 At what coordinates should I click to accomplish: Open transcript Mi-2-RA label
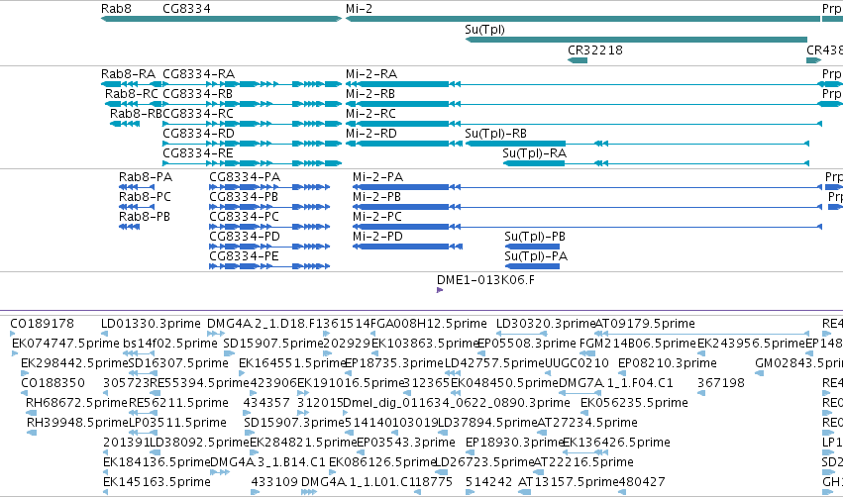tap(371, 73)
